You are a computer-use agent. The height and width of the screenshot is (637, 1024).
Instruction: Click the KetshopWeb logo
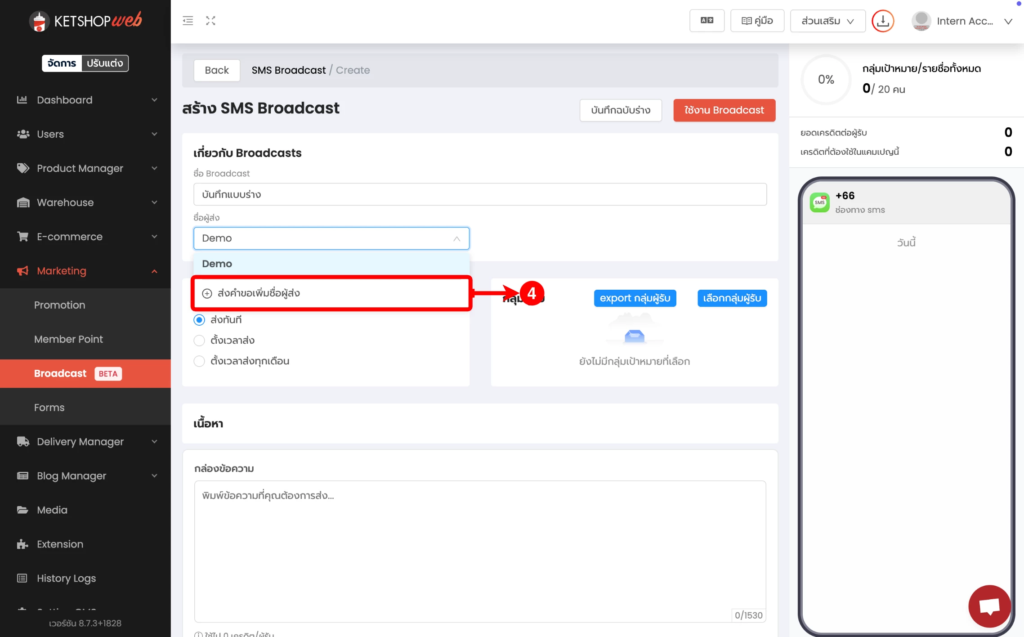(x=85, y=21)
